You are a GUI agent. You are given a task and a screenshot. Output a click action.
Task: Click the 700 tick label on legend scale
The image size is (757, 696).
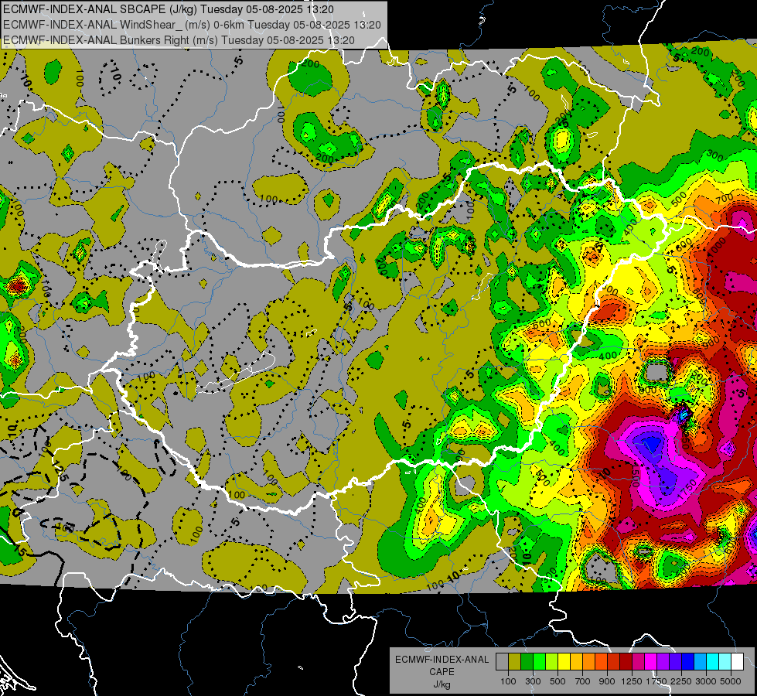(x=583, y=681)
